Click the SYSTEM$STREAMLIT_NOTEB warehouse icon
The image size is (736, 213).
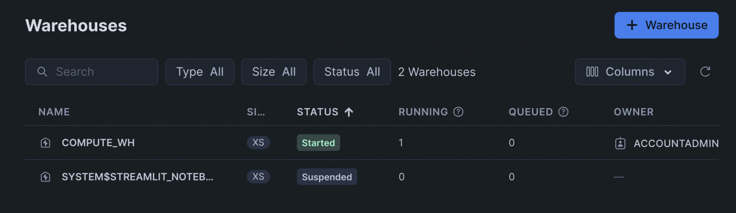point(45,177)
